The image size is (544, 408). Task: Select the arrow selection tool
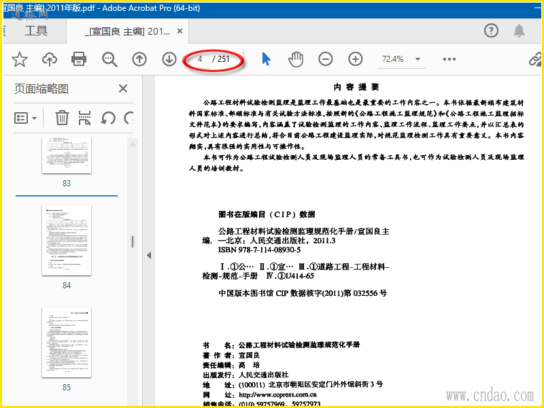(x=266, y=59)
